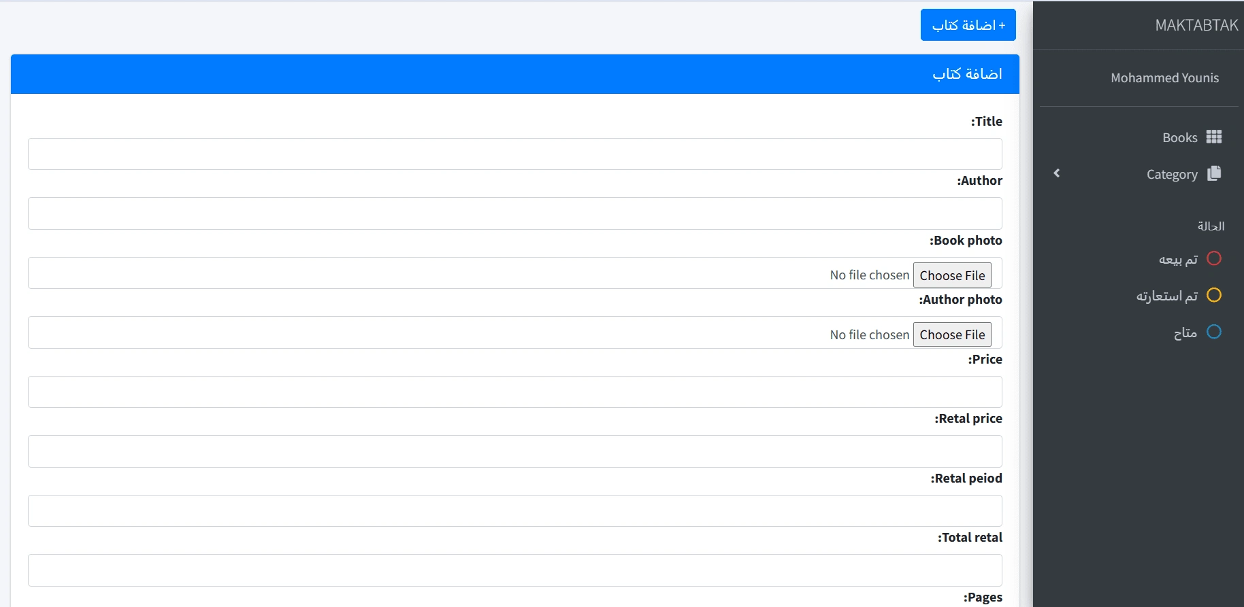Click the MAKTABTAK brand link
This screenshot has height=607, width=1244.
[1196, 25]
